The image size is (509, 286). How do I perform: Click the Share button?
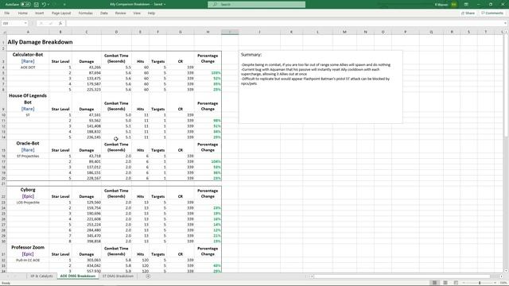[x=468, y=14]
